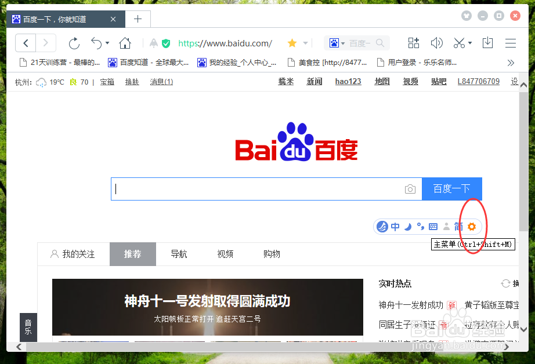The width and height of the screenshot is (535, 364).
Task: Open the hamburger menu in top right
Action: pos(510,43)
